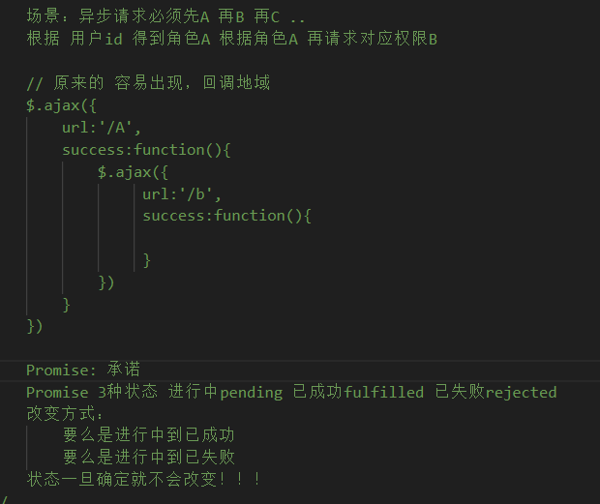
Task: Click the inner success:function(){ line
Action: tap(226, 216)
